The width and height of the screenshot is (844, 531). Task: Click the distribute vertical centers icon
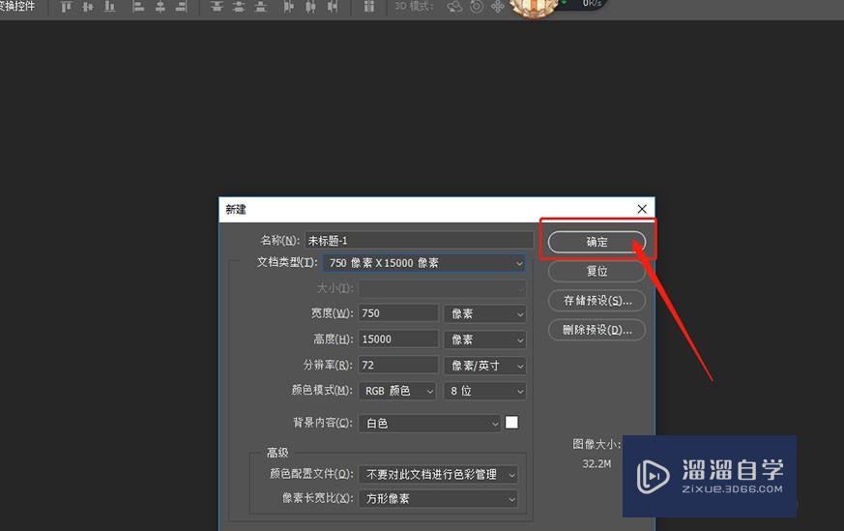239,7
